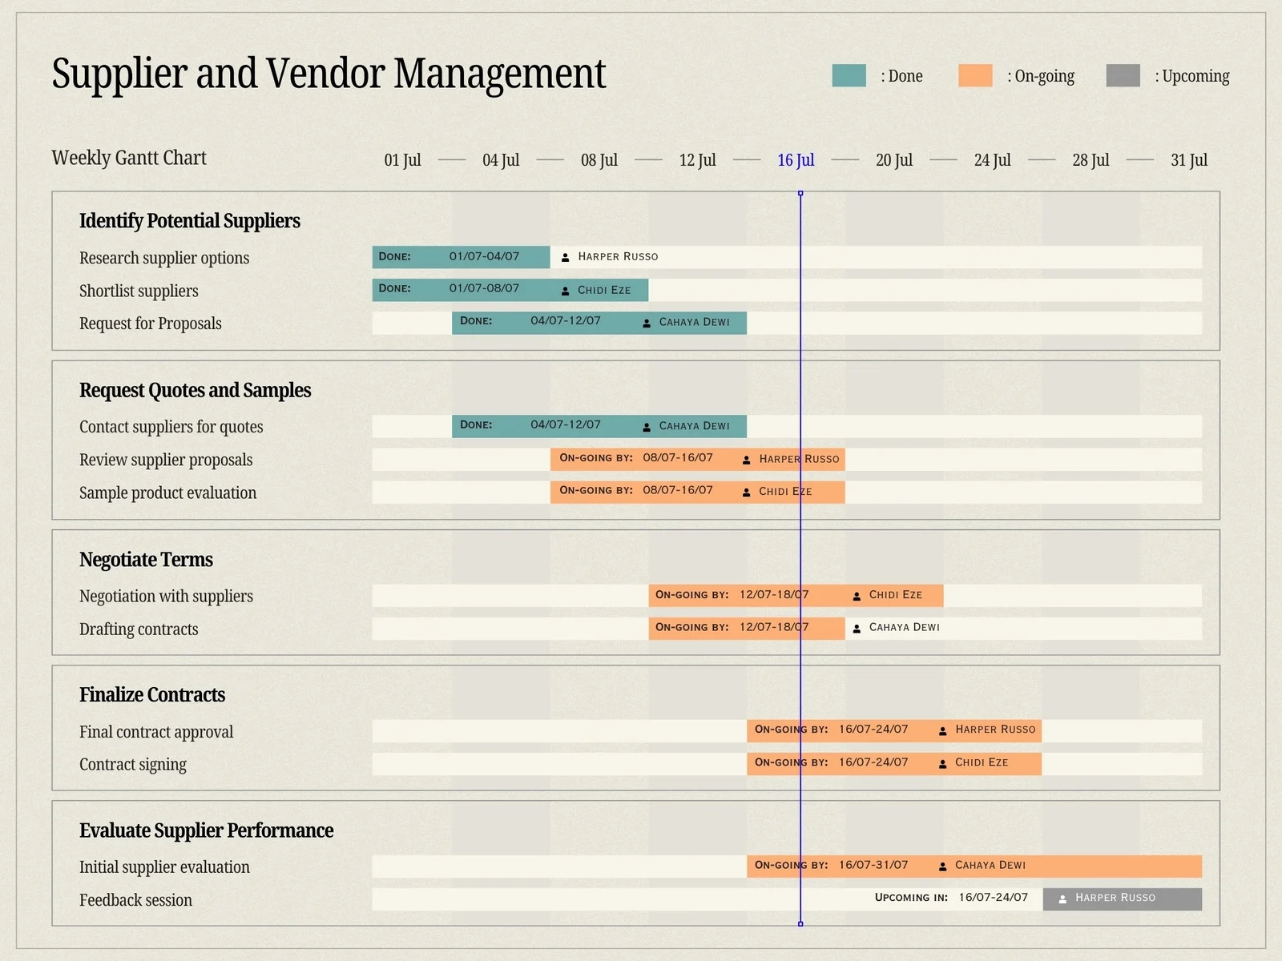Image resolution: width=1282 pixels, height=961 pixels.
Task: Click person icon in Initial supplier evaluation bar
Action: (x=942, y=866)
